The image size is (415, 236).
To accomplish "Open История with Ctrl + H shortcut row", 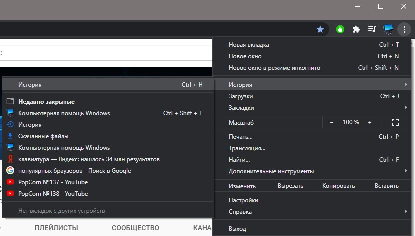I will coord(108,85).
